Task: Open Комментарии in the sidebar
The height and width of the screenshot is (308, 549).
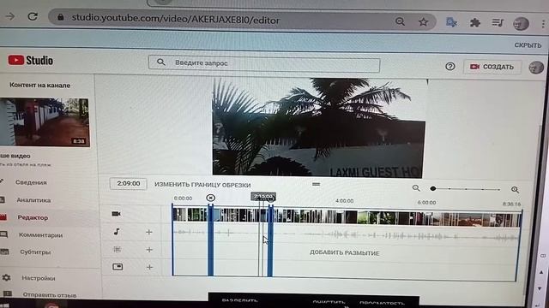Action: click(x=40, y=235)
